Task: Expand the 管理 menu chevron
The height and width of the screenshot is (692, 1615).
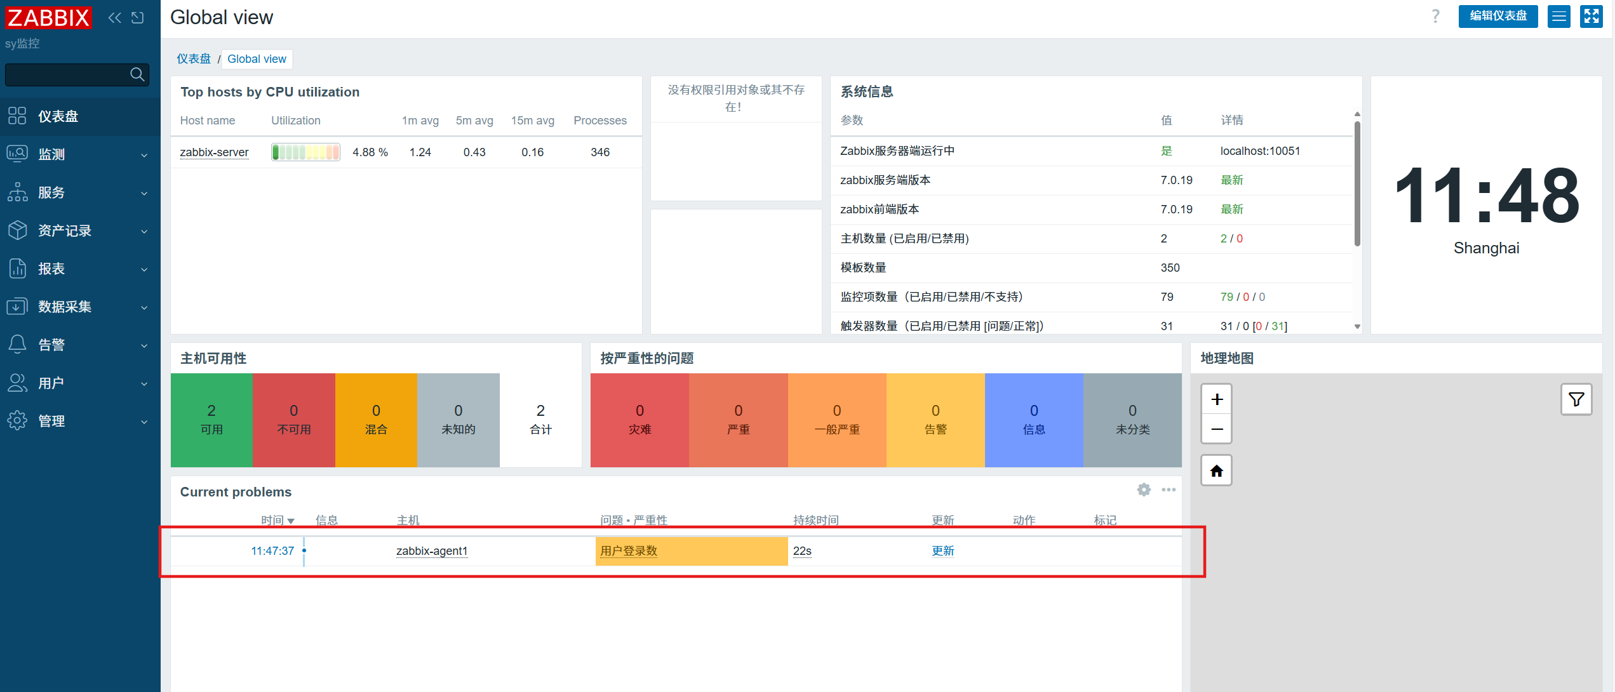Action: coord(144,422)
